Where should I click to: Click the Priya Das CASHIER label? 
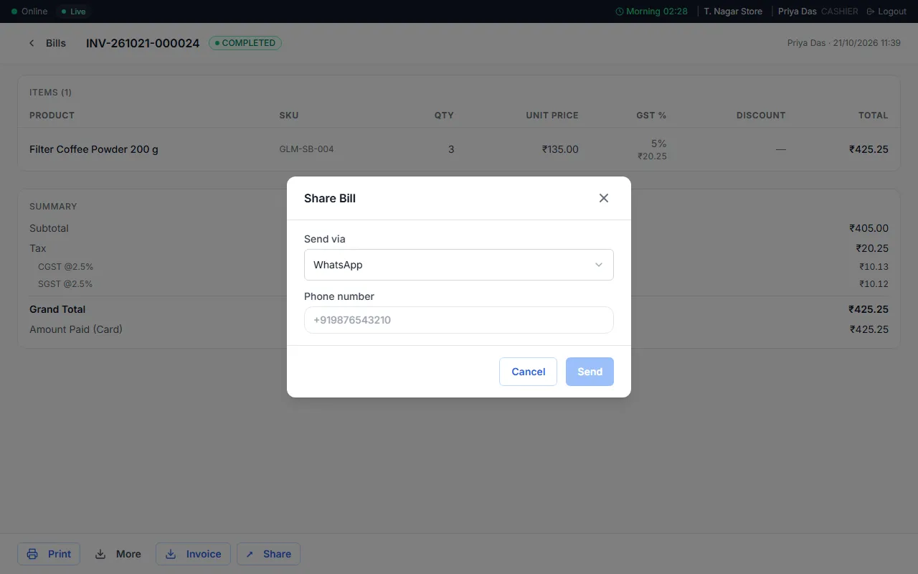pyautogui.click(x=818, y=11)
